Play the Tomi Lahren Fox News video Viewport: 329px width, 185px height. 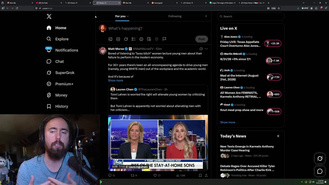pyautogui.click(x=158, y=143)
